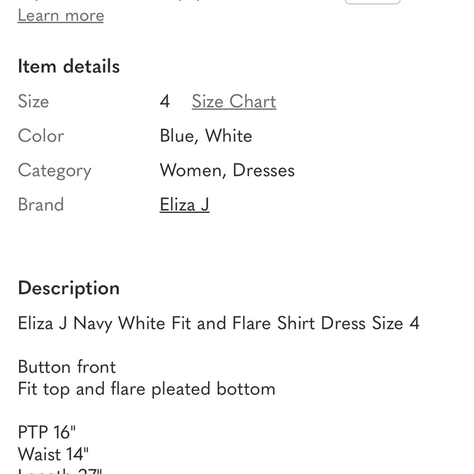474x474 pixels.
Task: Click the Button front description line
Action: pyautogui.click(x=67, y=367)
